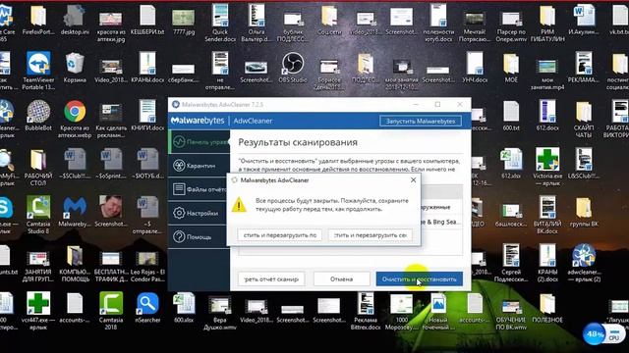The width and height of the screenshot is (629, 353).
Task: Select the Victoria.exe shortcut icon
Action: [547, 168]
